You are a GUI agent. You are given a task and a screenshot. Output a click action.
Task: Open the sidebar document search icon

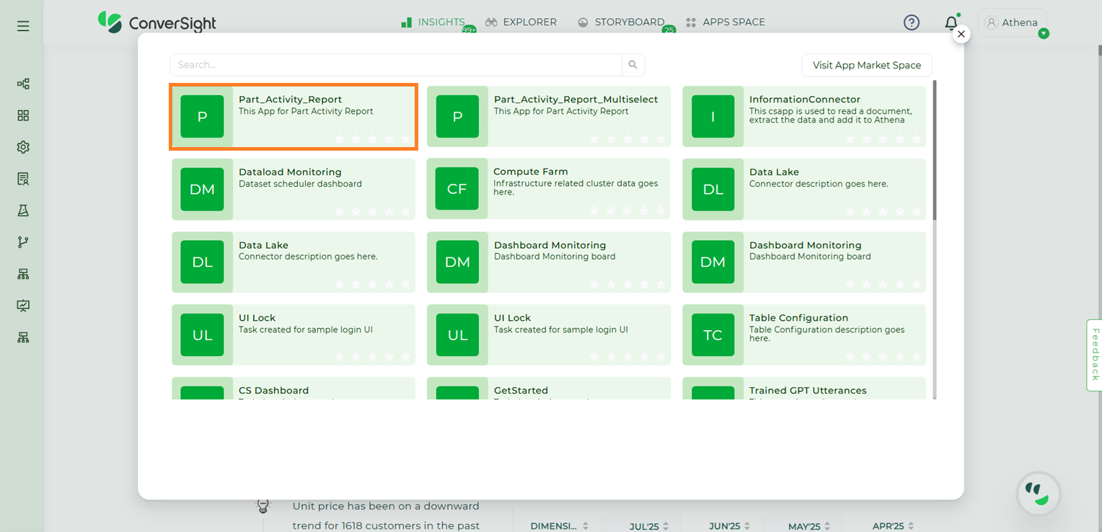(x=23, y=179)
